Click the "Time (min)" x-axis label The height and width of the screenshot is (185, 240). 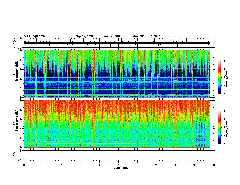click(121, 168)
